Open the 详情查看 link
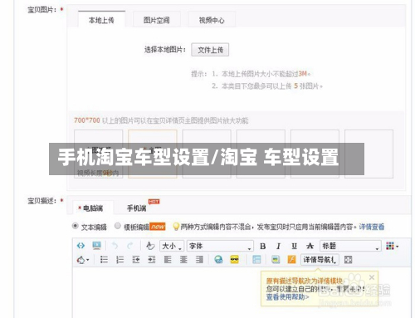 (372, 227)
